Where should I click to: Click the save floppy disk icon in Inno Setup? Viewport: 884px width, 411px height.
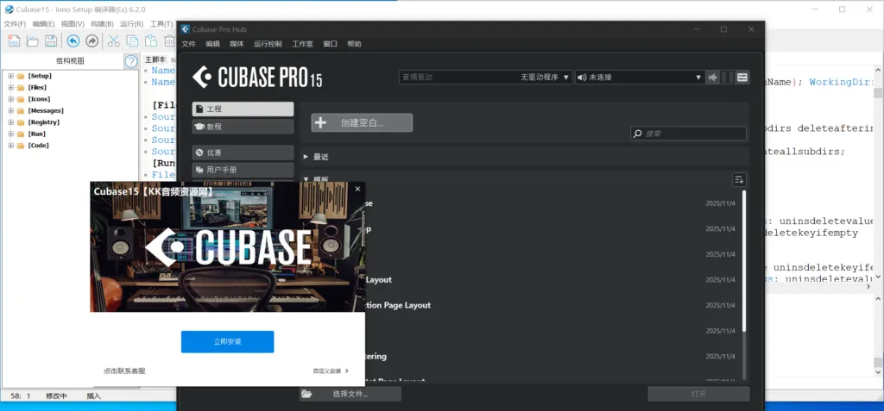click(x=51, y=40)
